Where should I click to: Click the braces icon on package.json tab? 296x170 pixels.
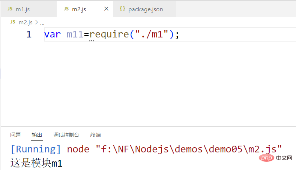pyautogui.click(x=122, y=9)
